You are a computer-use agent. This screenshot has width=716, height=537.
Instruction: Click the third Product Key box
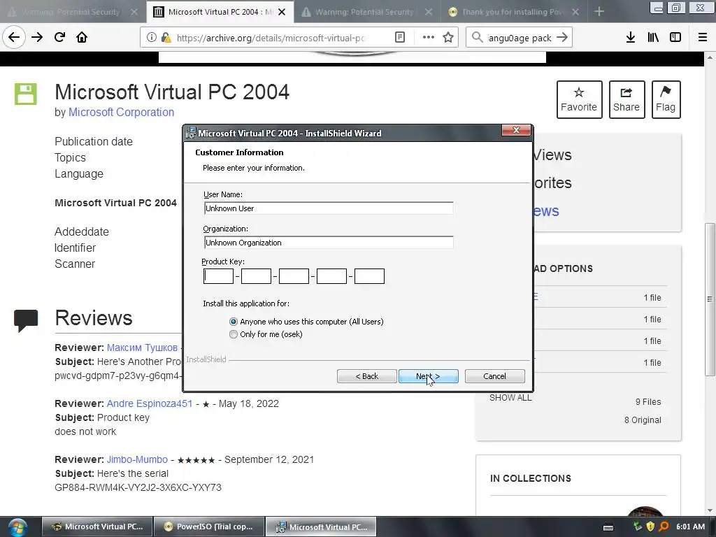pos(294,276)
